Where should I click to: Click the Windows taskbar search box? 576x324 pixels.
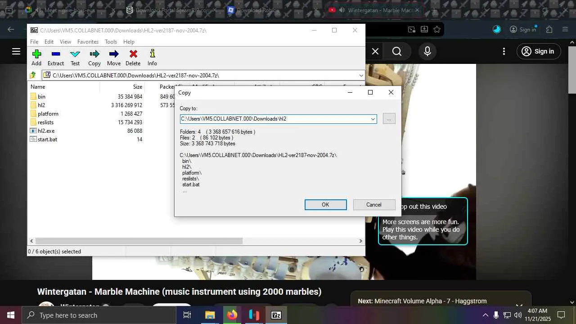pos(99,315)
